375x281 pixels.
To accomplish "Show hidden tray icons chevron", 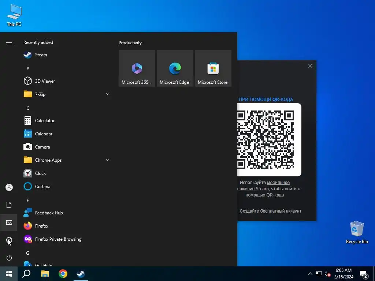I will pyautogui.click(x=310, y=274).
